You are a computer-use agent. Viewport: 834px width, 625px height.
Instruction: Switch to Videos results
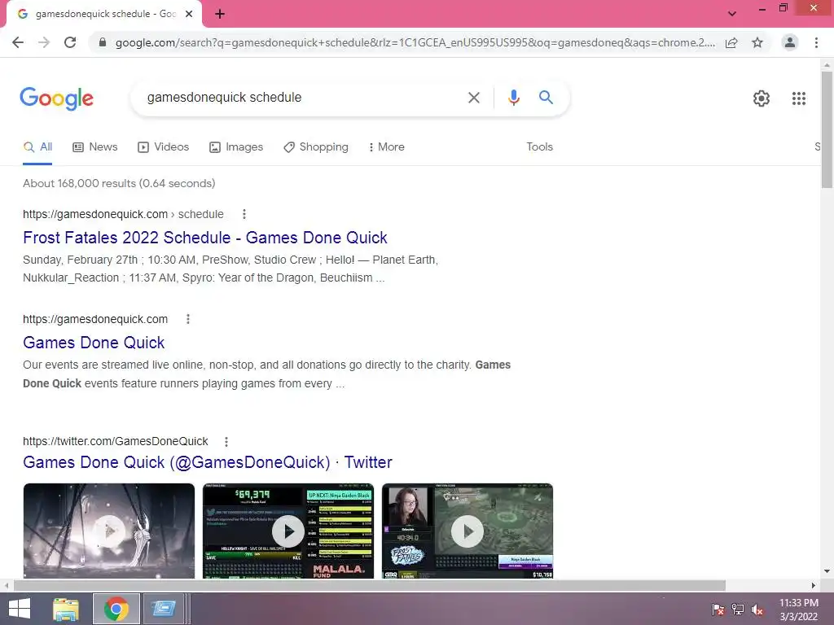(163, 146)
